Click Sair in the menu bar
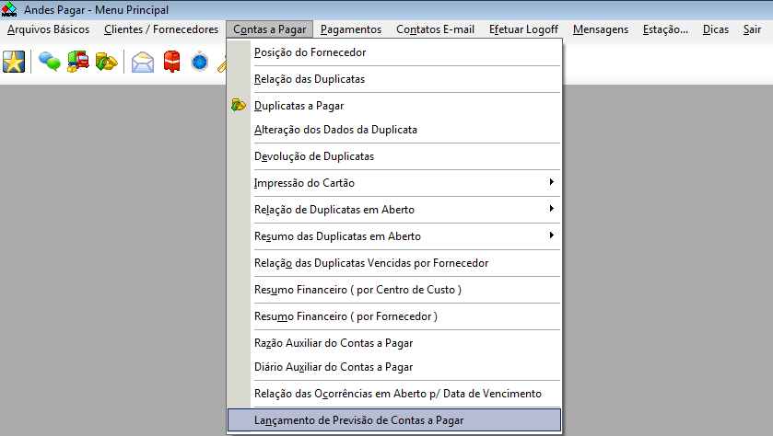Viewport: 773px width, 436px height. coord(753,29)
